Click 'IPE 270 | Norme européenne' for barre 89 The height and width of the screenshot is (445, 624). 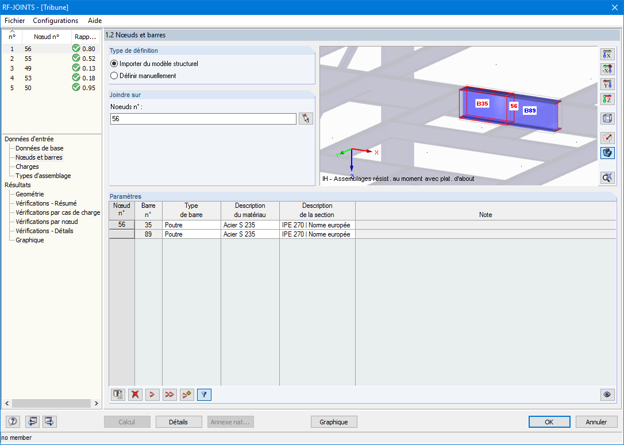click(317, 234)
